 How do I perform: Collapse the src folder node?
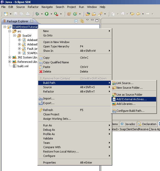(x=9, y=31)
